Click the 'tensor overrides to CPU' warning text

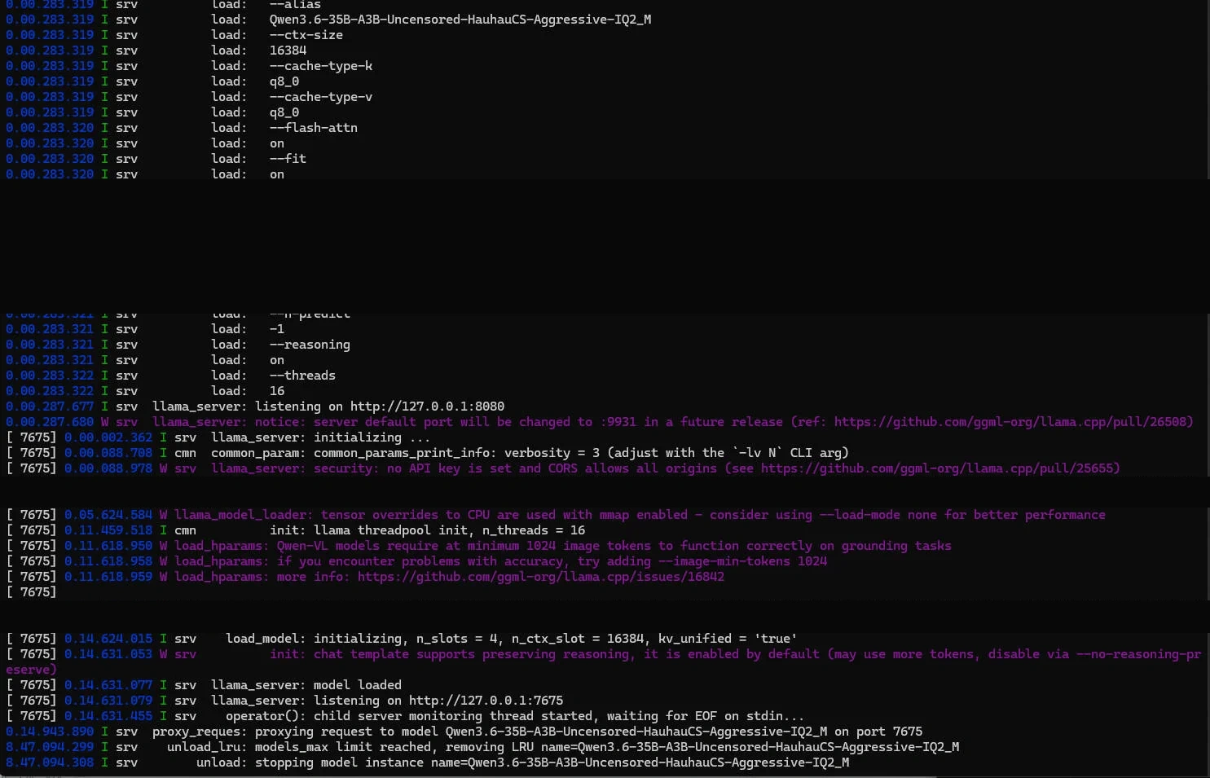[x=405, y=515]
